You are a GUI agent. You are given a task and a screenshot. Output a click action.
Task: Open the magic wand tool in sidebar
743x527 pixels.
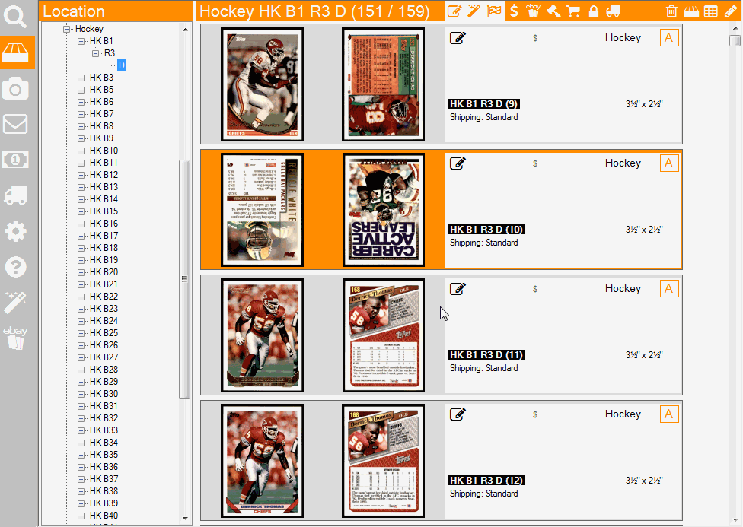[x=15, y=302]
